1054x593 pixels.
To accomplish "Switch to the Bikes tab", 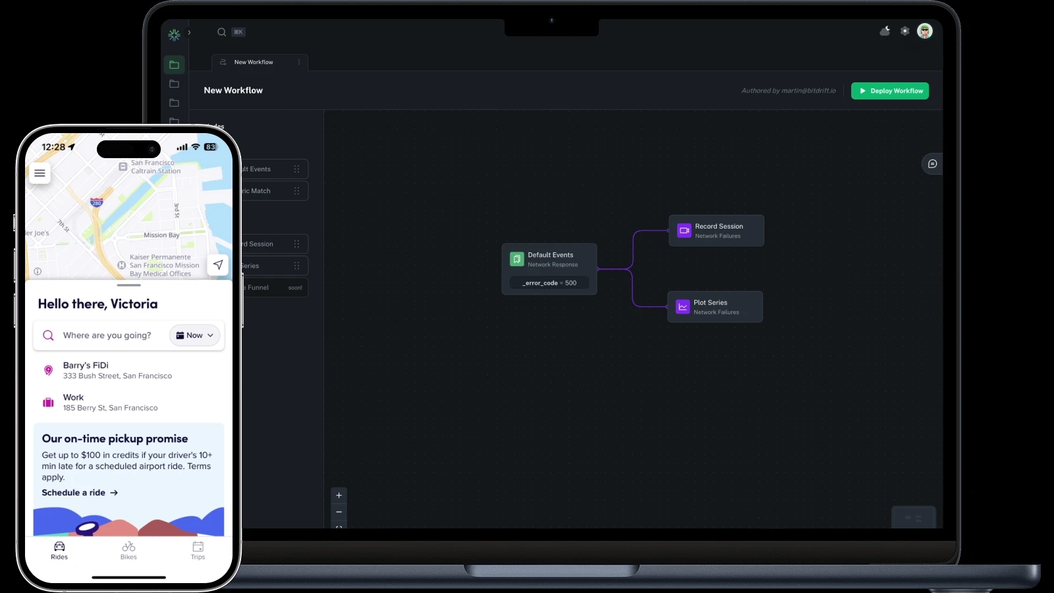I will 128,551.
